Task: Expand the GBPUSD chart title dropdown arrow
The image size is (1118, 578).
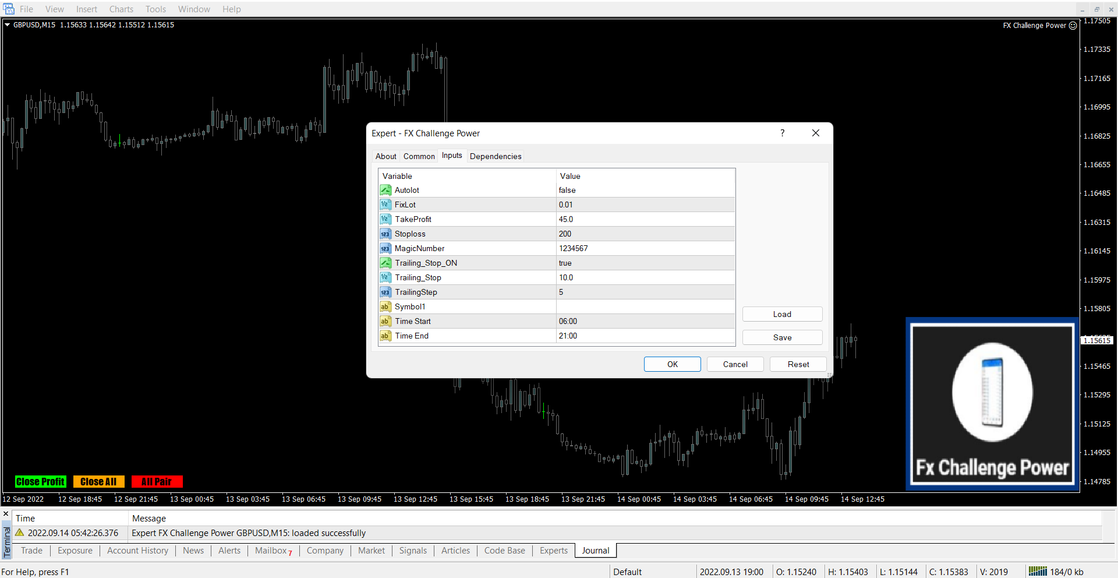Action: (x=8, y=25)
